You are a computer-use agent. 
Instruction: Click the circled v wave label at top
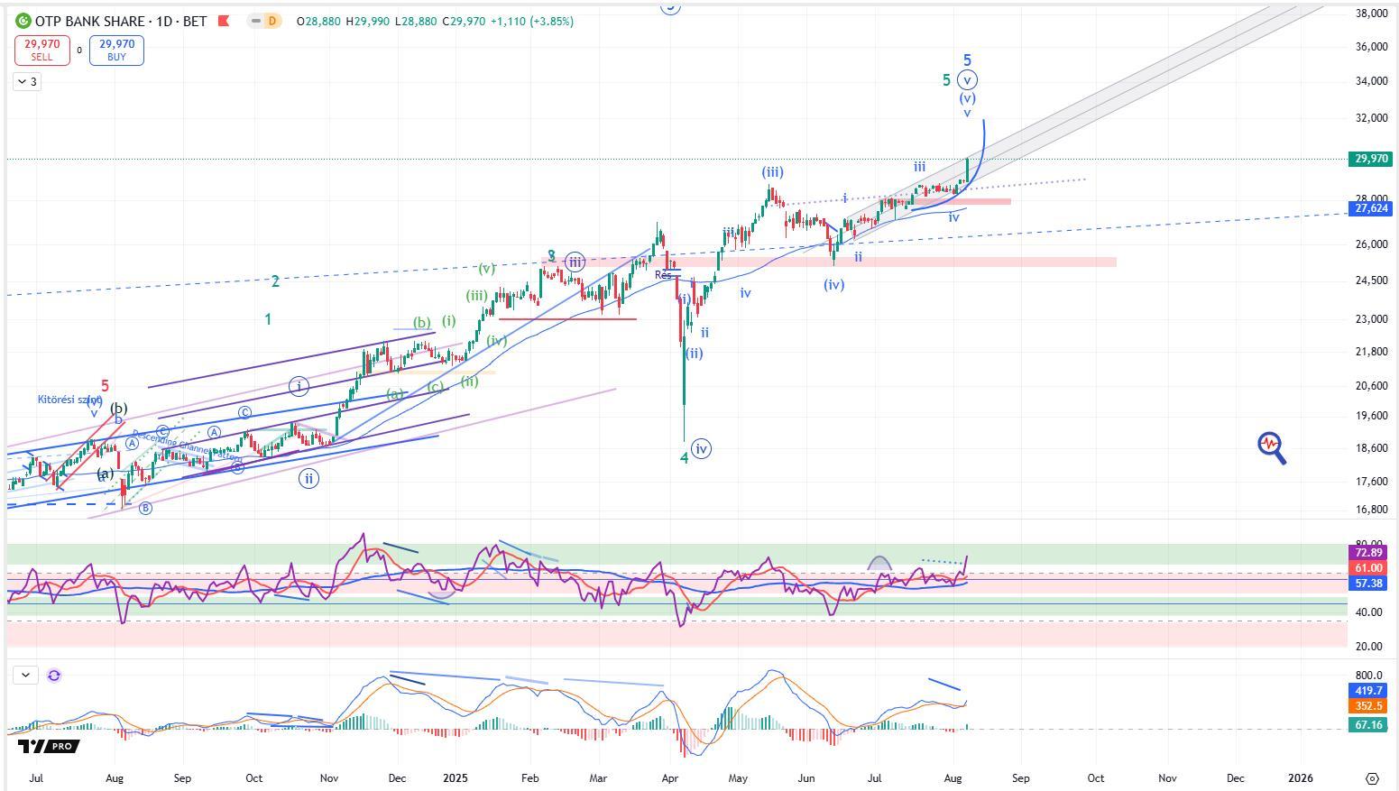click(967, 80)
